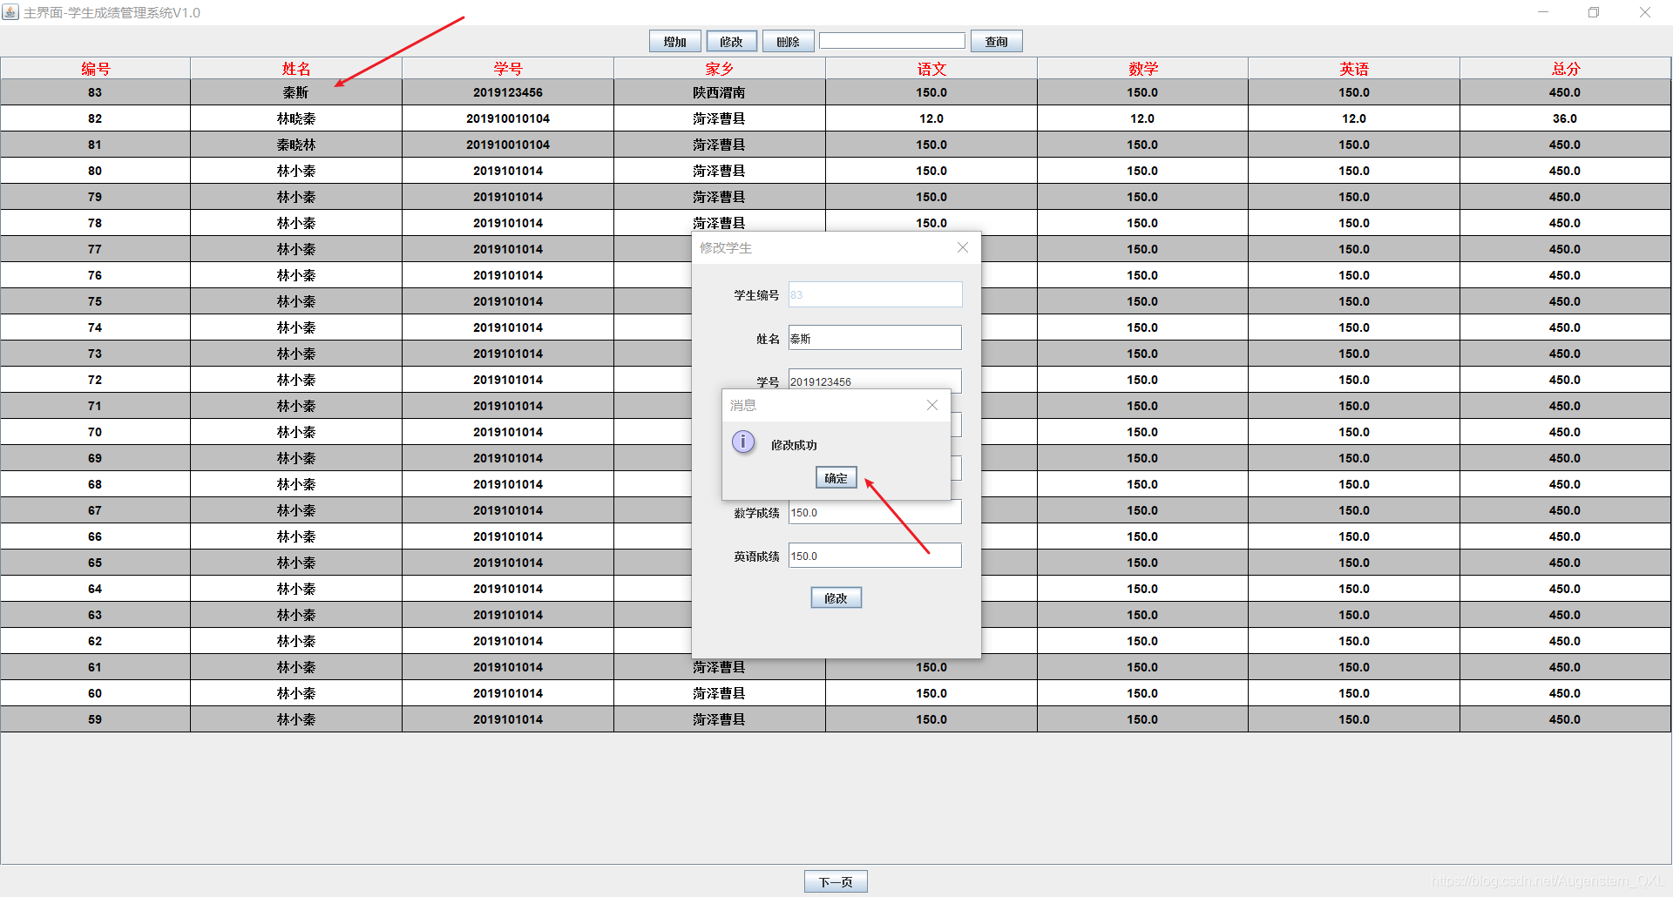
Task: Select the 学号 cell 201910010104 in row 81
Action: pyautogui.click(x=508, y=145)
